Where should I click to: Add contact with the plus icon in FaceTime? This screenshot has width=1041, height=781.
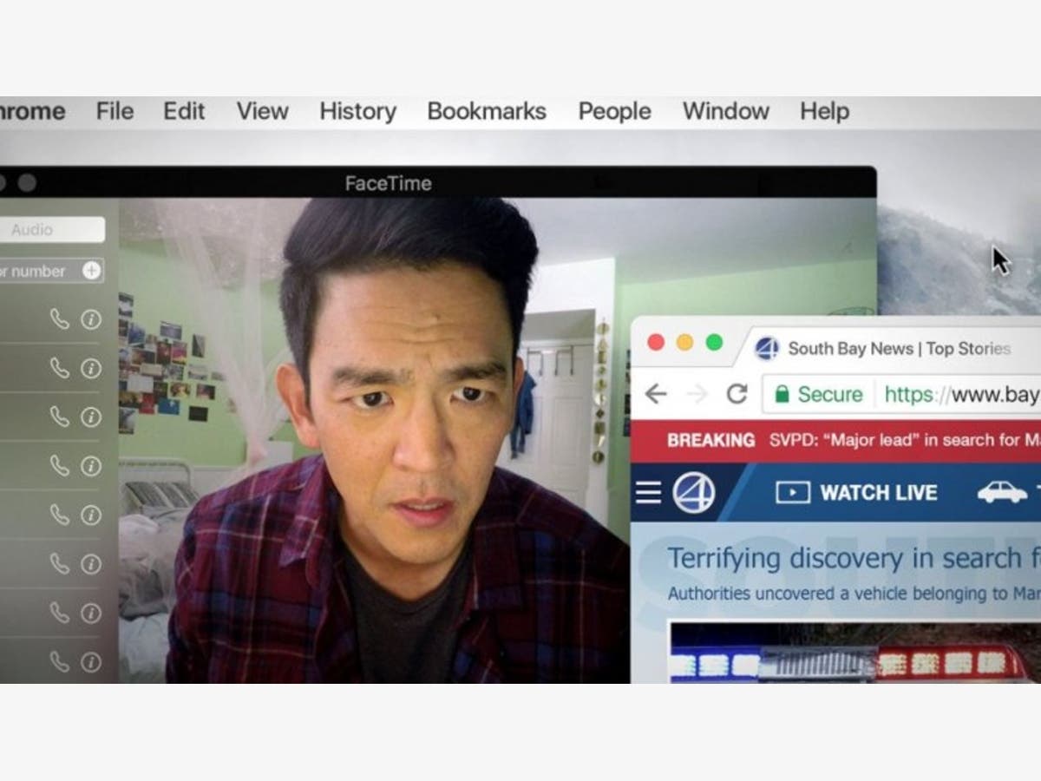[91, 271]
